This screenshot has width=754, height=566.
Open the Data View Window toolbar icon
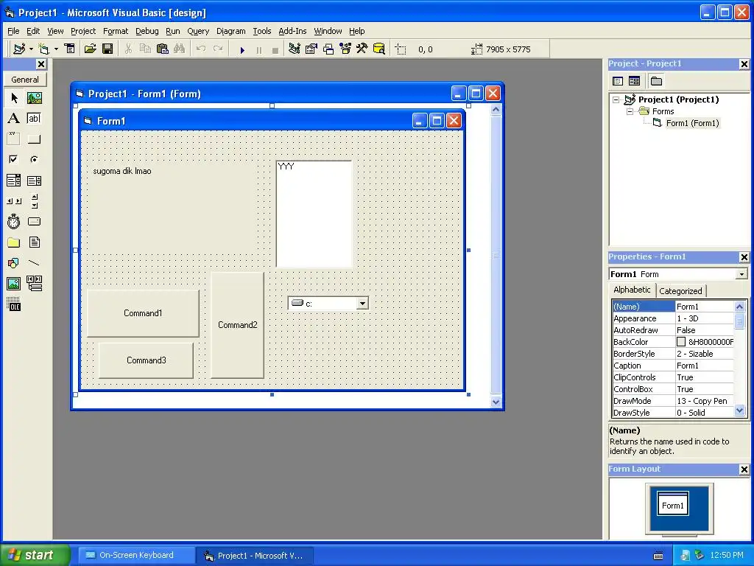click(x=379, y=49)
